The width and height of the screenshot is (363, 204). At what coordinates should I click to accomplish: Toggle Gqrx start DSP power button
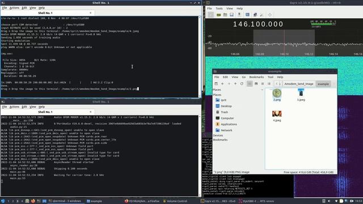point(210,15)
